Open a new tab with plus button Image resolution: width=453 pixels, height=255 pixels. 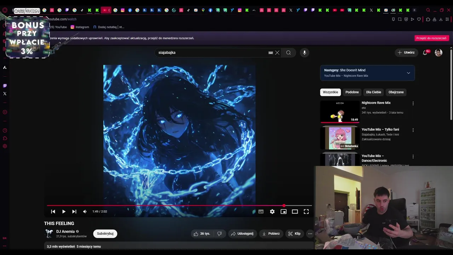coord(414,10)
